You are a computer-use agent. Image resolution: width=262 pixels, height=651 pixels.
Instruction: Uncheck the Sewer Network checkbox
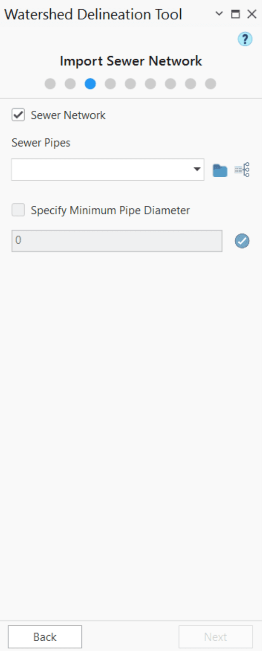(18, 115)
